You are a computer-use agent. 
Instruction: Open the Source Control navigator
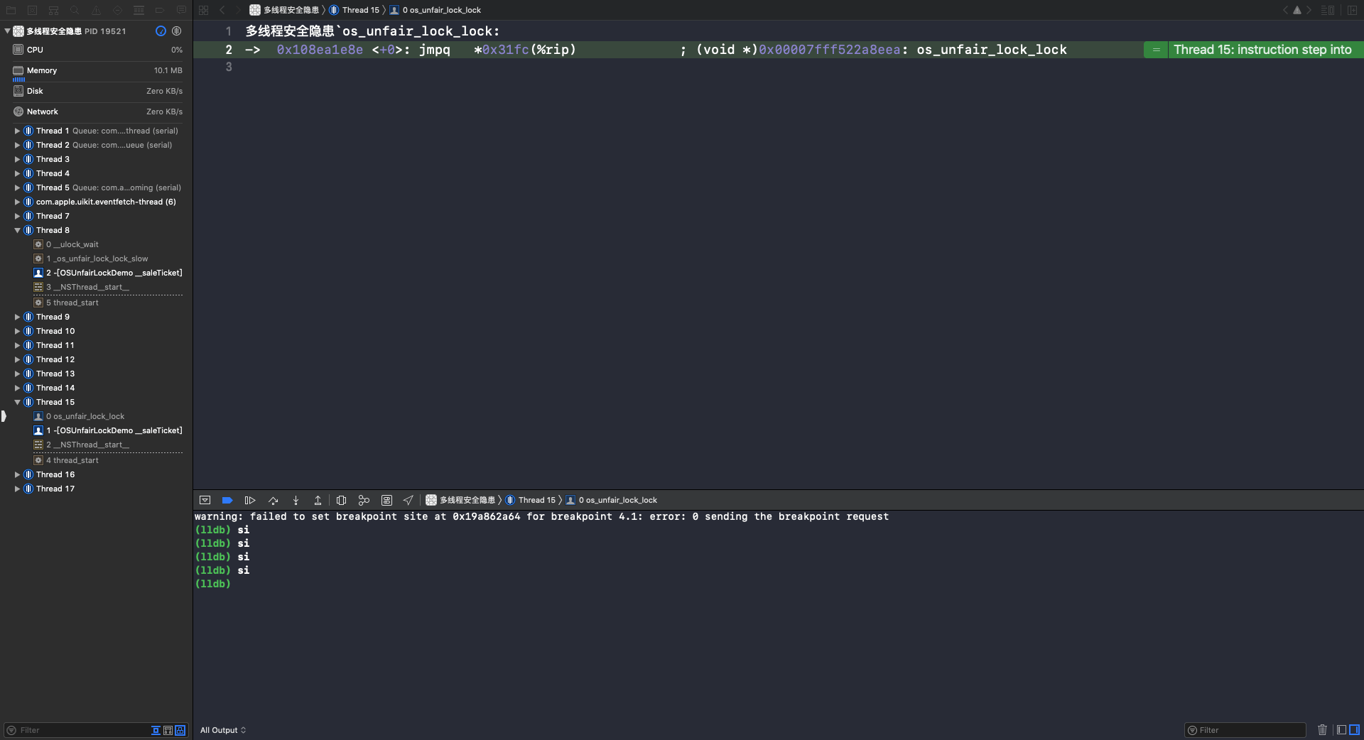pyautogui.click(x=33, y=10)
